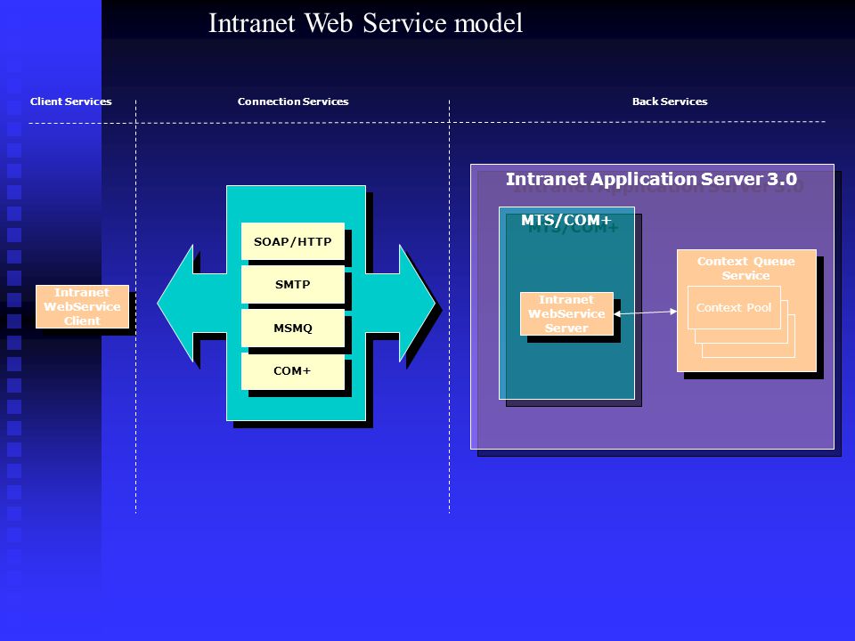The width and height of the screenshot is (855, 641).
Task: Select the Back Services heading
Action: click(x=670, y=101)
